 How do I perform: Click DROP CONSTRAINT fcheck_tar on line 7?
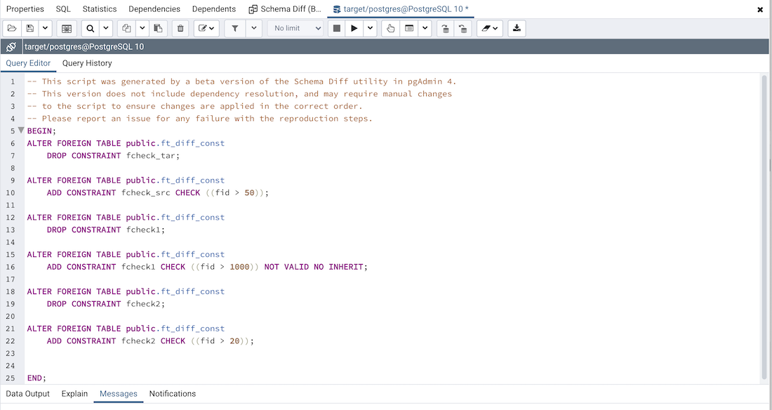point(113,156)
